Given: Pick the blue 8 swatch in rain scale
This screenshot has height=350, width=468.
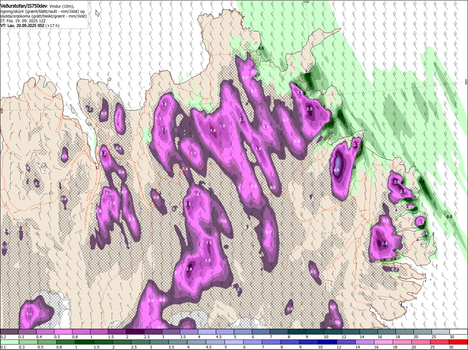Looking at the screenshot, I should 290,342.
